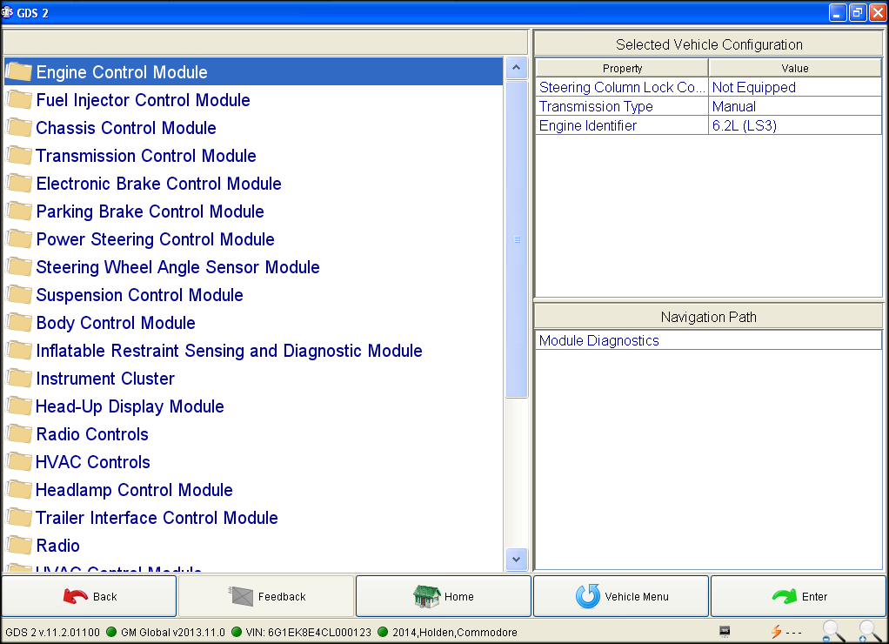Click the Not Equipped value cell
This screenshot has height=644, width=889.
coord(795,87)
